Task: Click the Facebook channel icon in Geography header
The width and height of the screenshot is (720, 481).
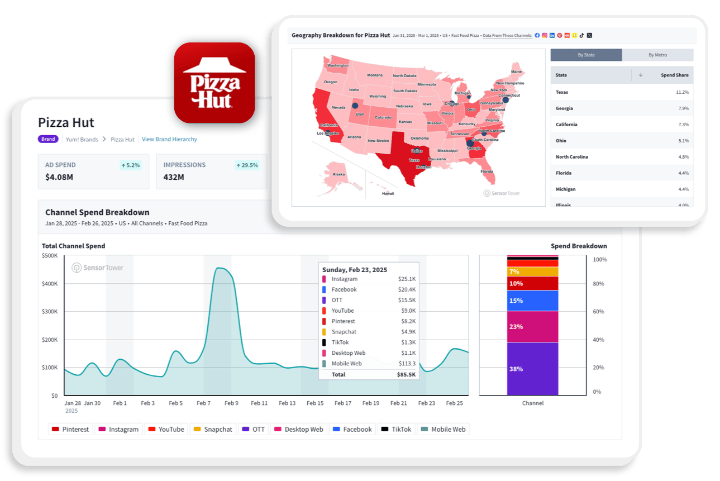Action: (537, 35)
